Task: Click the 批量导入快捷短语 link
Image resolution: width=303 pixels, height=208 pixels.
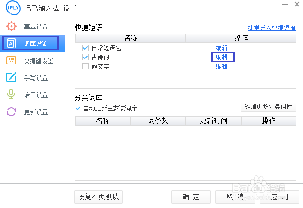Action: click(271, 28)
